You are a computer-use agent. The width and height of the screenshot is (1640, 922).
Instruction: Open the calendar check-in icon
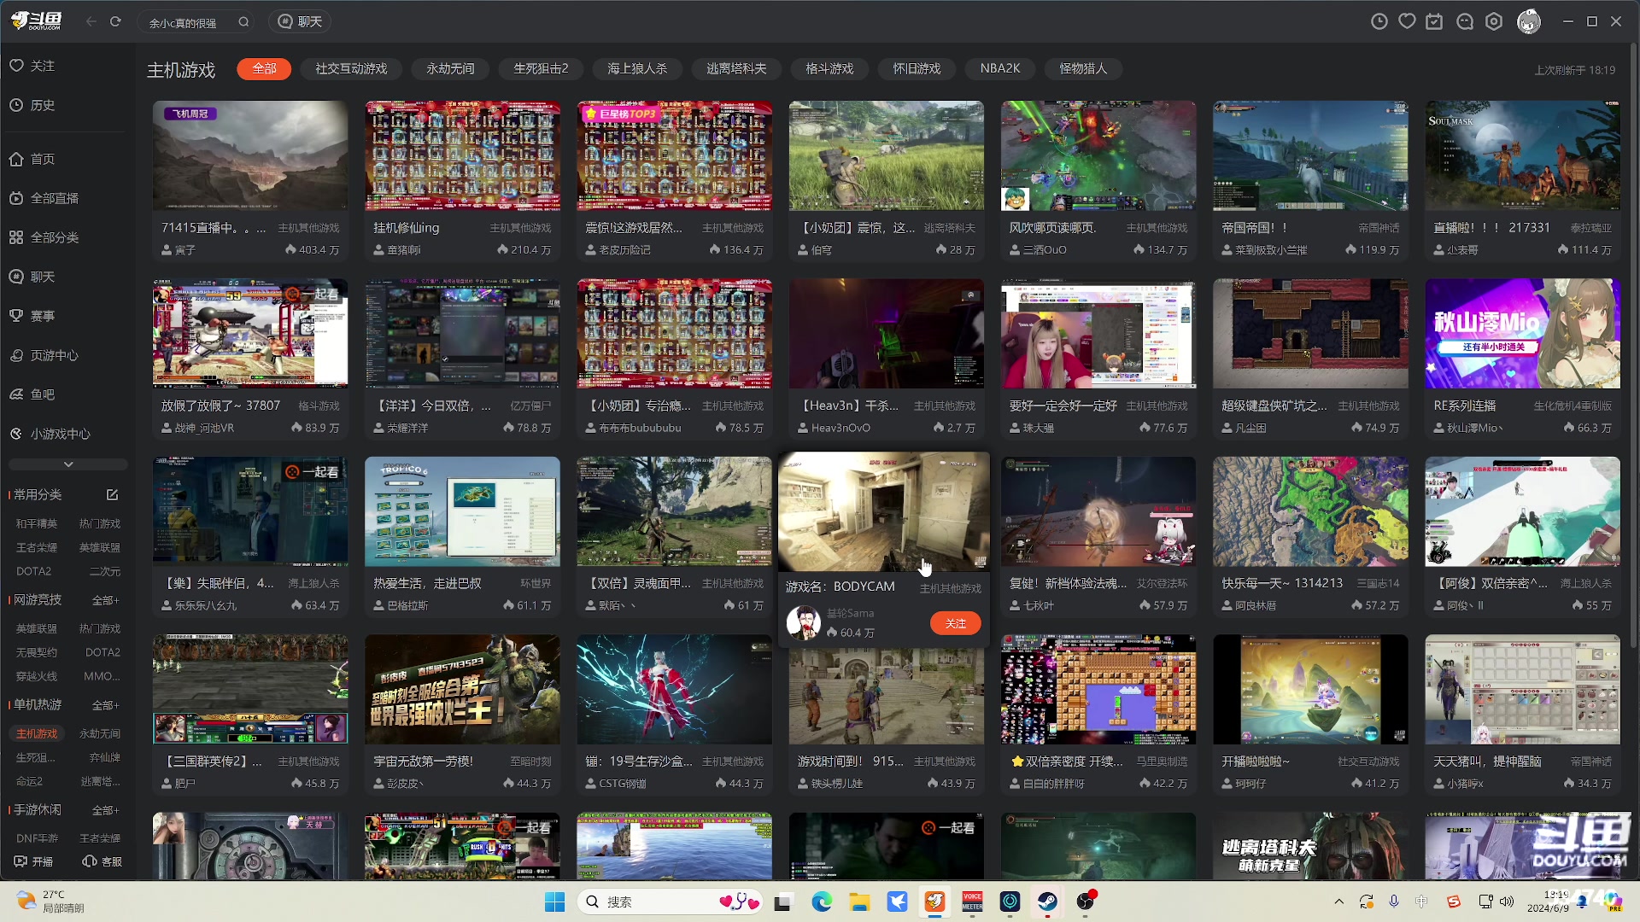pos(1434,21)
